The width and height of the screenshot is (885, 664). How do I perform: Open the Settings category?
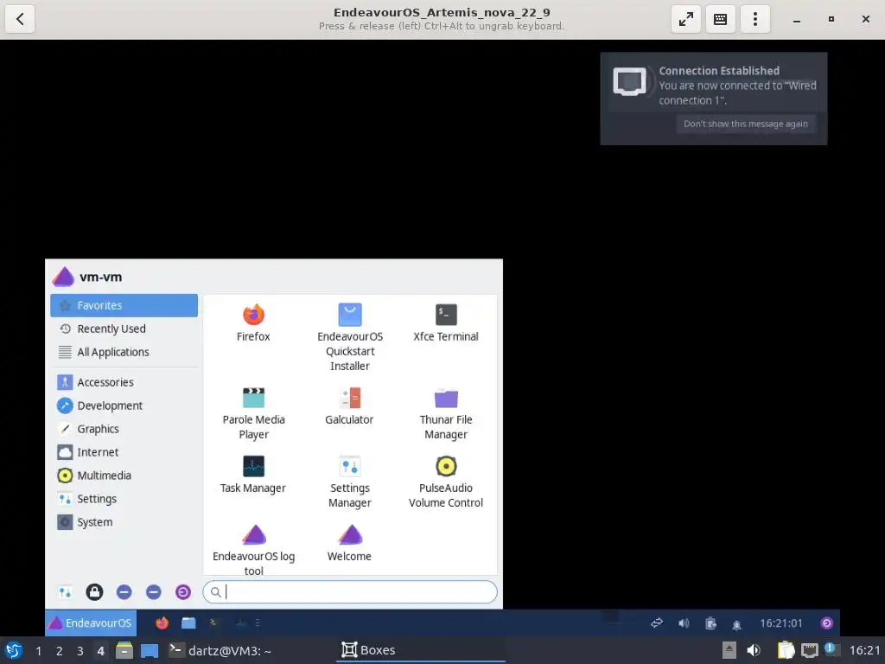coord(124,499)
